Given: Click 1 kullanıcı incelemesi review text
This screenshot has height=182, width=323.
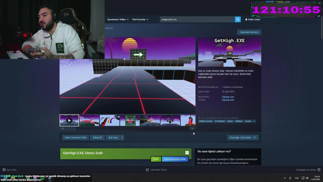Looking at the screenshot, I should point(232,87).
